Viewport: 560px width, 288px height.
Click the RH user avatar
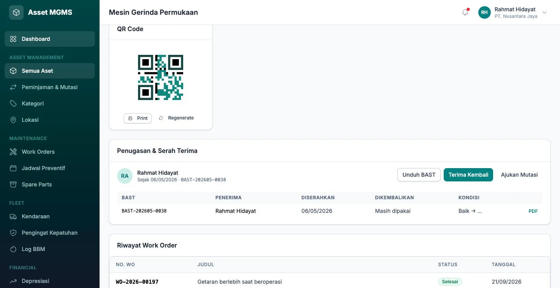pyautogui.click(x=484, y=12)
